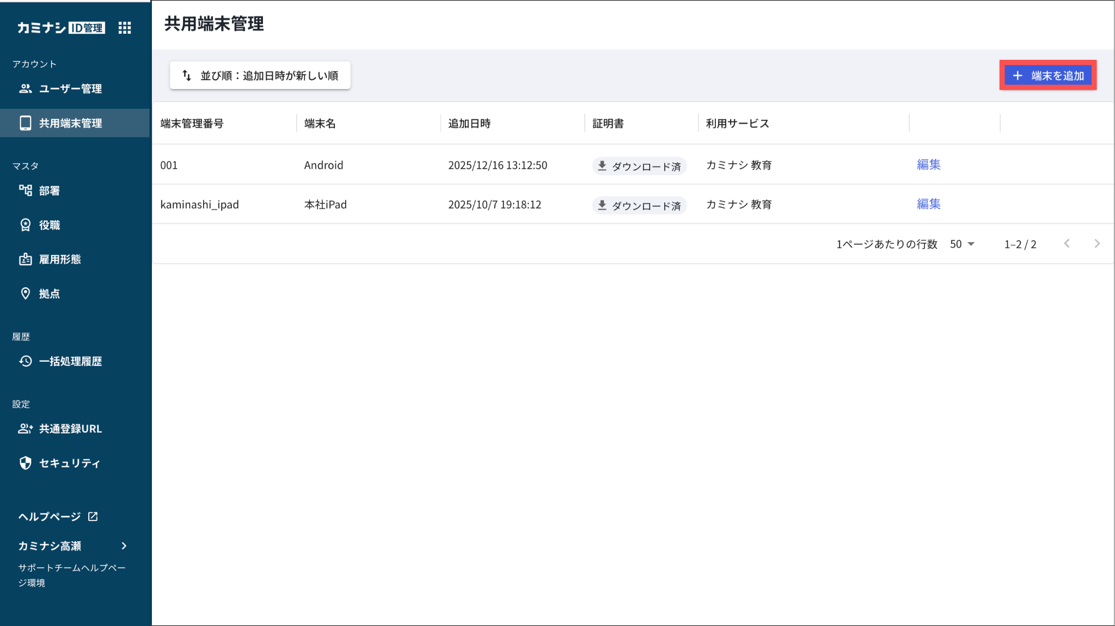Click the job title badge icon
1115x626 pixels.
[25, 225]
